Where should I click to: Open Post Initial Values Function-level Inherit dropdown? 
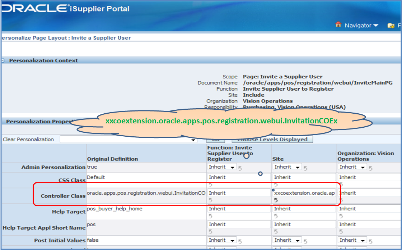(x=222, y=240)
